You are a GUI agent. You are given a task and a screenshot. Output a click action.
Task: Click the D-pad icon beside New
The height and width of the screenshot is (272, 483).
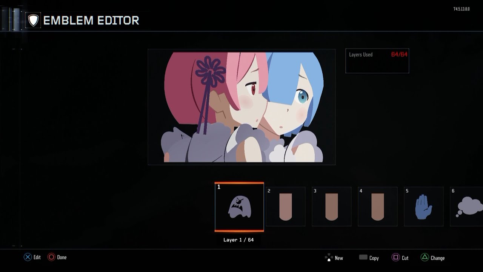coord(328,258)
